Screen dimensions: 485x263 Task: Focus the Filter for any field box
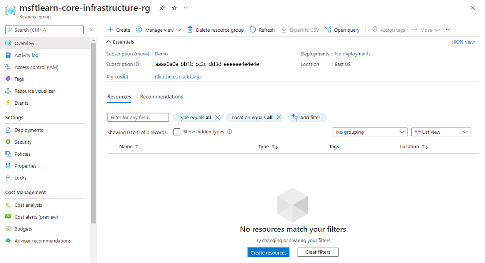(x=138, y=117)
